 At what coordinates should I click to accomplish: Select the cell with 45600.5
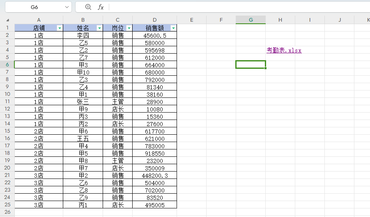tap(154, 35)
